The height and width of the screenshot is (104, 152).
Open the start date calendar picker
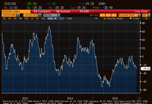tap(18, 15)
